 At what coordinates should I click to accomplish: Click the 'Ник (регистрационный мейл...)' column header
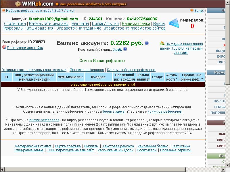point(34,77)
